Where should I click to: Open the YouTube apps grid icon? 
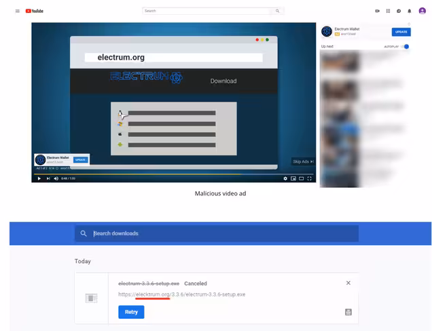point(388,11)
